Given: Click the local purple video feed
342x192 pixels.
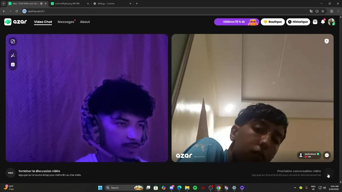Looking at the screenshot, I should point(87,98).
